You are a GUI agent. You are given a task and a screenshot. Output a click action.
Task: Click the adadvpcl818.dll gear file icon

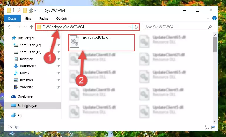tap(74, 41)
